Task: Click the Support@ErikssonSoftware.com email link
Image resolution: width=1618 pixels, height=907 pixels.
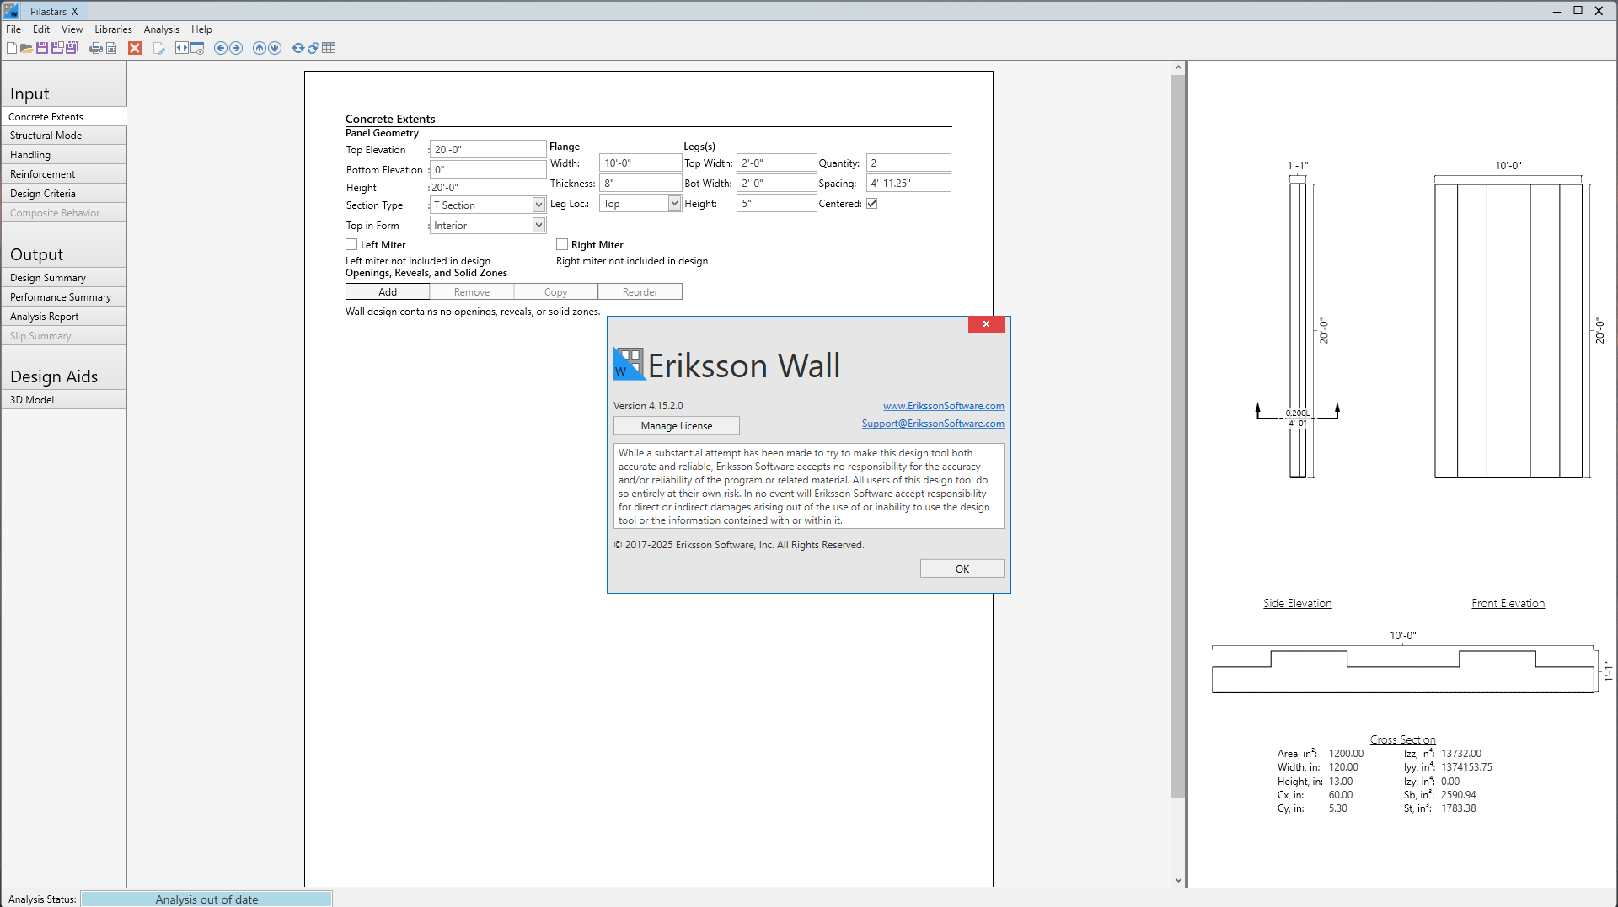Action: coord(933,424)
